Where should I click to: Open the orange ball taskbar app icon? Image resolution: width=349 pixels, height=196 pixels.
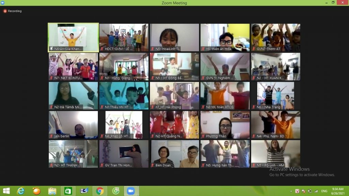pyautogui.click(x=36, y=191)
